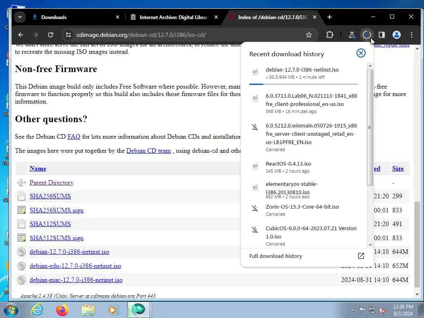
Task: Close the Internet Archive tab
Action: [216, 17]
